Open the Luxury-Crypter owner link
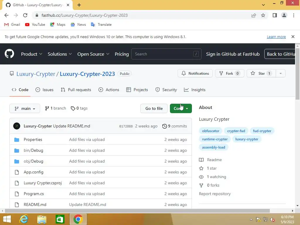The image size is (300, 225). tap(36, 74)
